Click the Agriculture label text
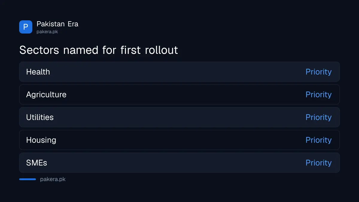The image size is (359, 202). (46, 95)
